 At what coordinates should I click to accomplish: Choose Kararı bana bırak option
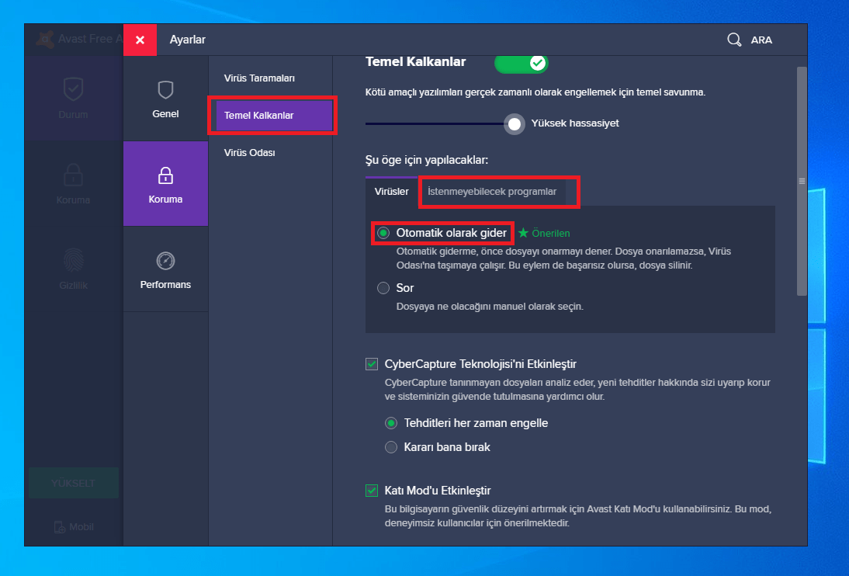click(391, 447)
